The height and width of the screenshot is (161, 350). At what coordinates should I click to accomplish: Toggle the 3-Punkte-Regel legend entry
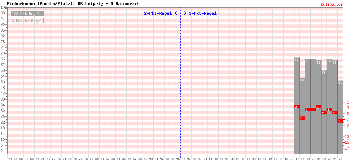pos(27,21)
